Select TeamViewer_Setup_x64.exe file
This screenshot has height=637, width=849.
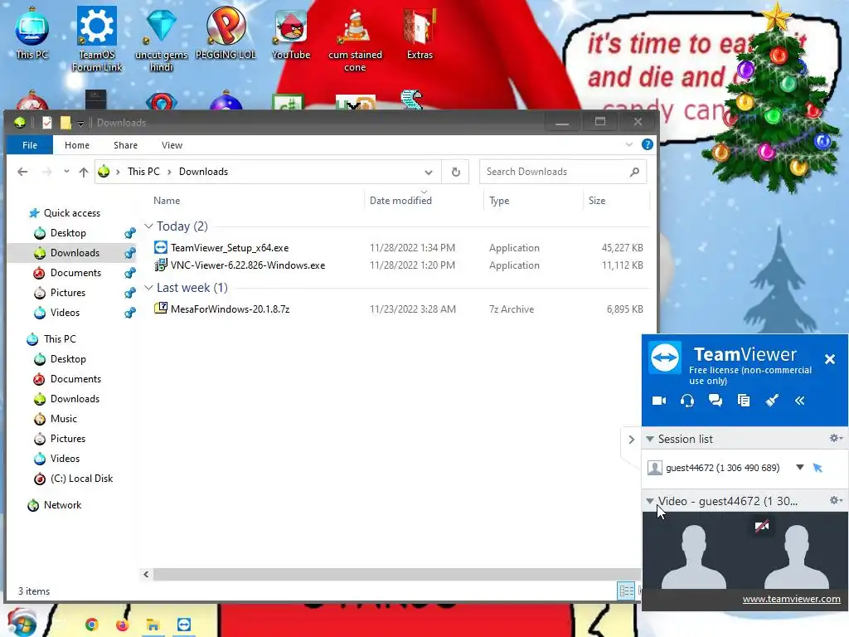coord(230,247)
